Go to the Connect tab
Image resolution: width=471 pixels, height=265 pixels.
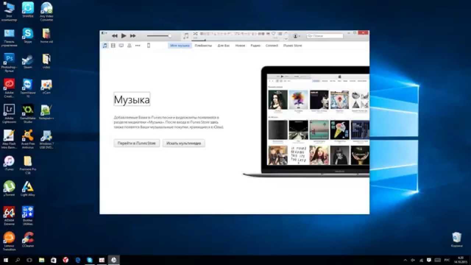click(272, 46)
